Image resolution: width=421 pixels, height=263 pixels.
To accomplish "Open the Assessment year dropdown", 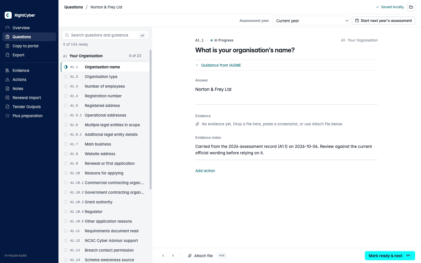I will 311,21.
